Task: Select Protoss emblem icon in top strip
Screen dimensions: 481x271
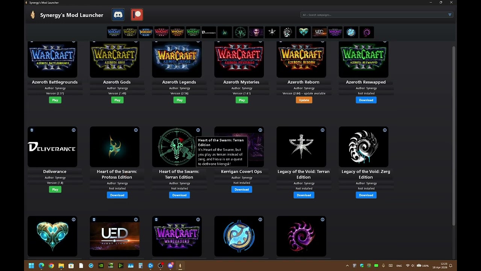Action: click(224, 32)
